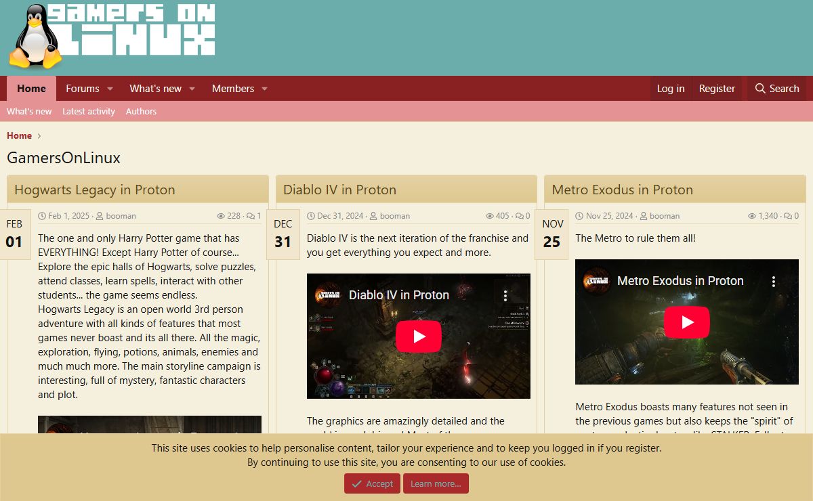Click the GamersOnLinux page heading

[x=64, y=158]
